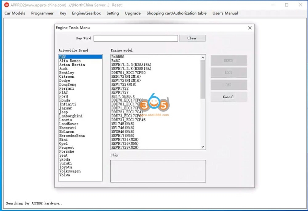Close the Engine Tools Menu dialog
Image resolution: width=308 pixels, height=211 pixels.
click(250, 28)
